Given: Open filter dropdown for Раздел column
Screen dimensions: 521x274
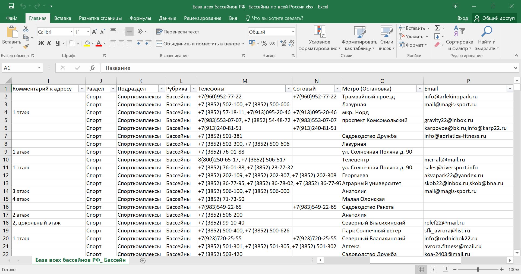Looking at the screenshot, I should [113, 89].
